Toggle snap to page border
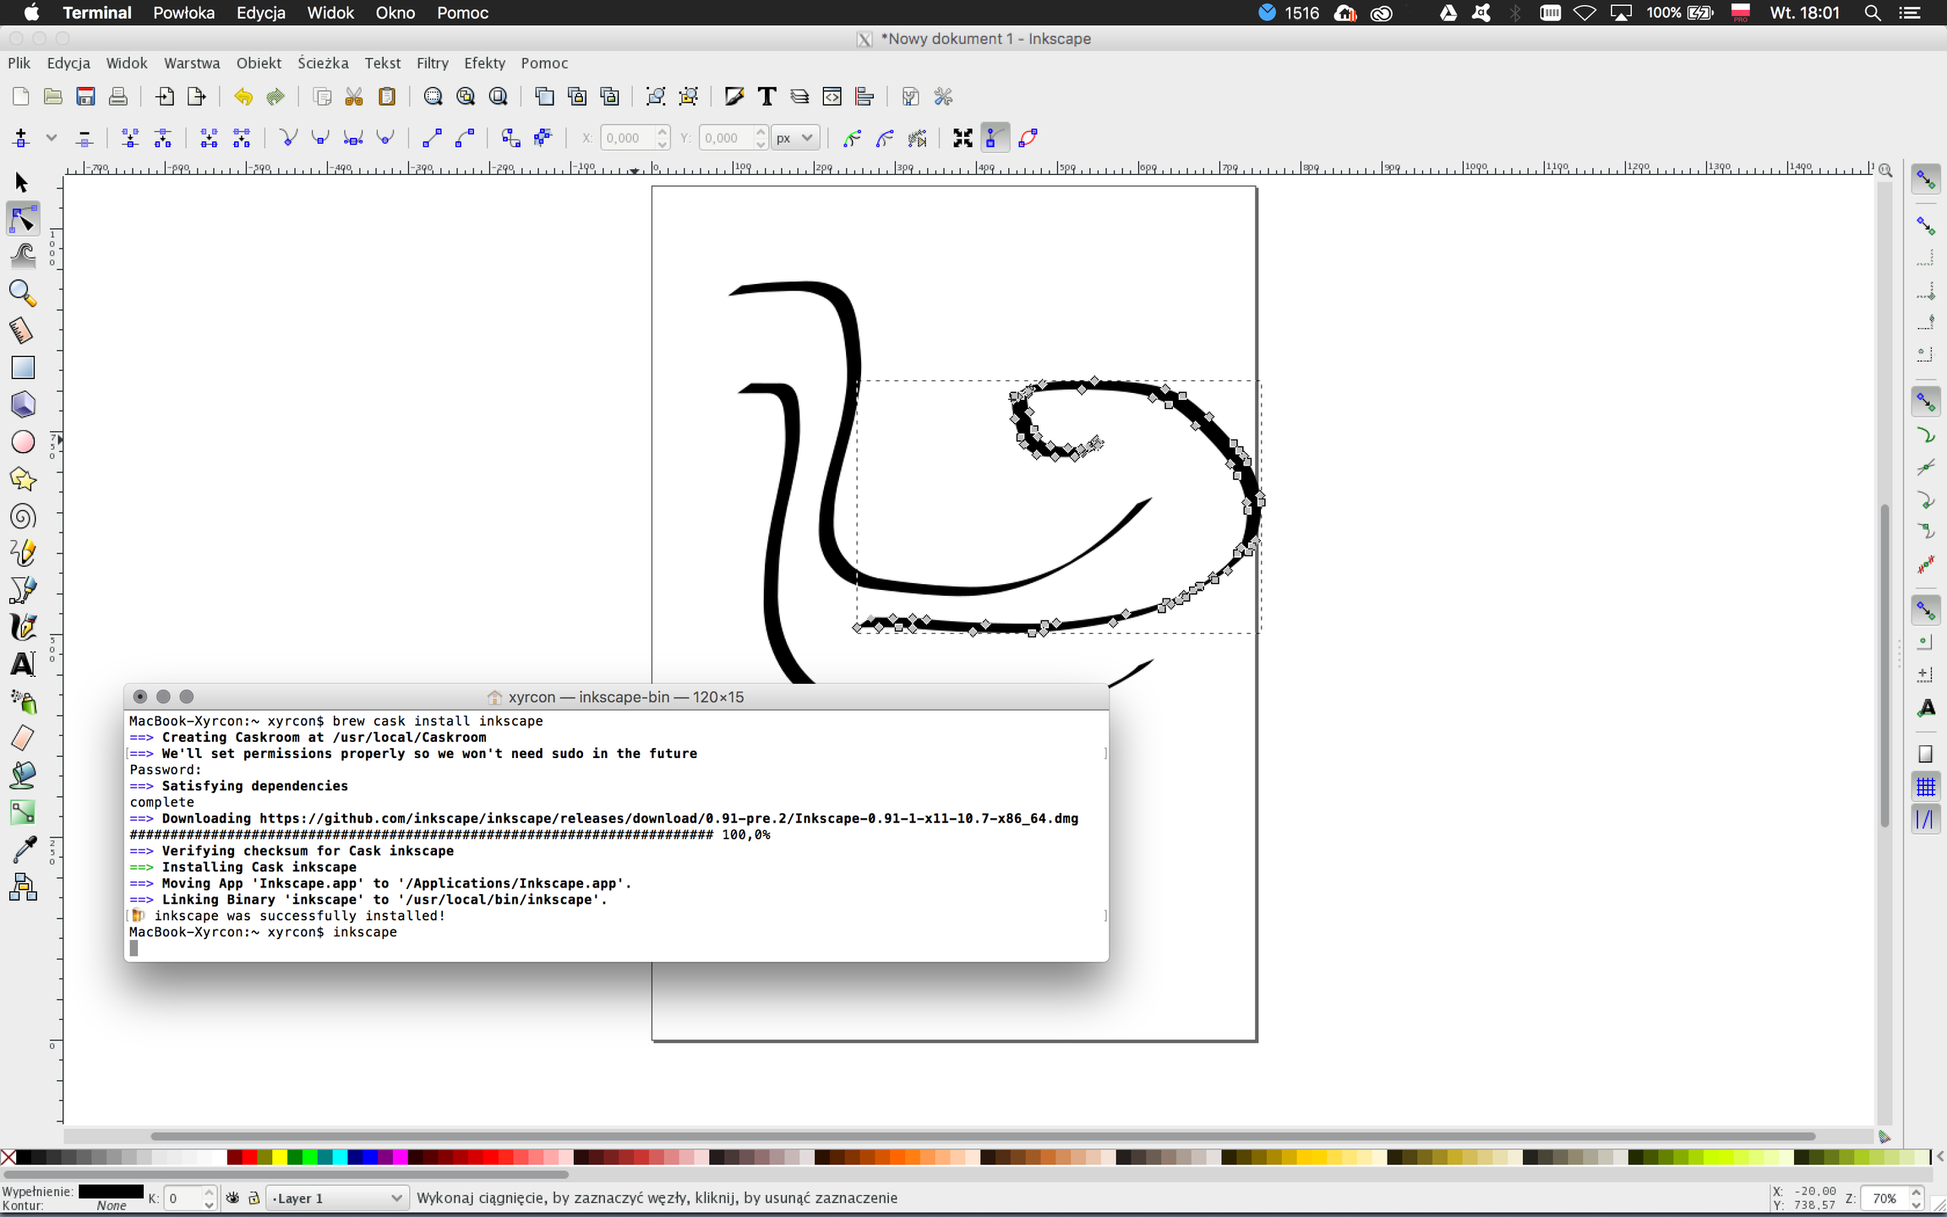The image size is (1947, 1217). [1926, 754]
